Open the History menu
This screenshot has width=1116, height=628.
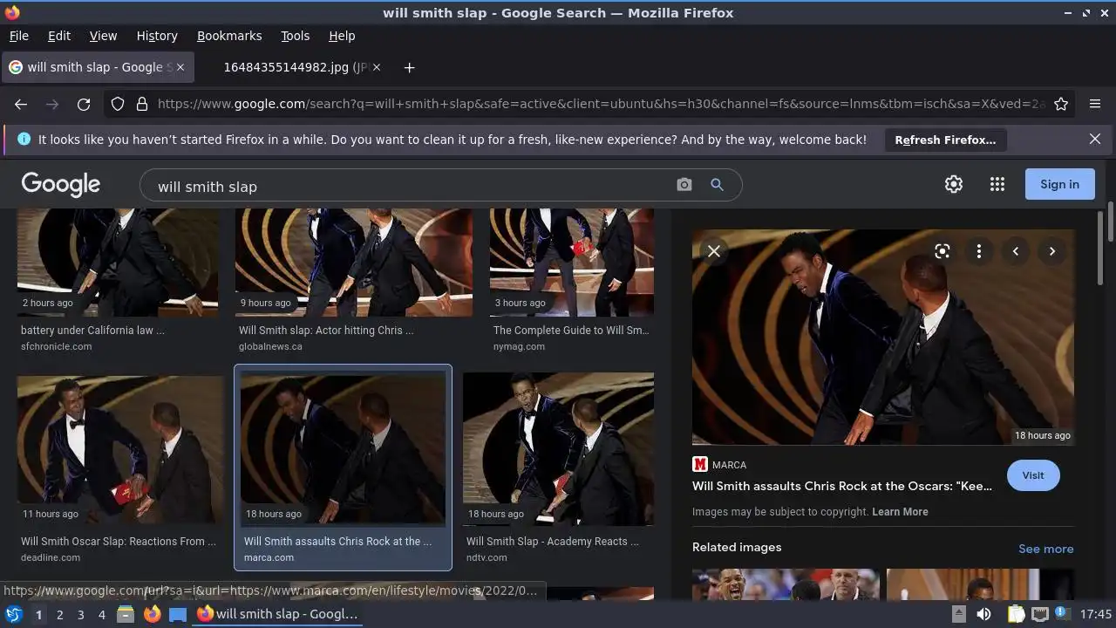point(157,36)
